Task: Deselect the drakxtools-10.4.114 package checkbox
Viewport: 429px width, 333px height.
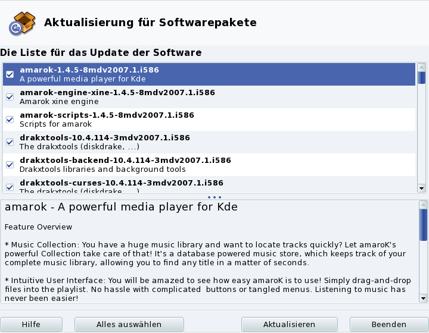Action: click(10, 142)
